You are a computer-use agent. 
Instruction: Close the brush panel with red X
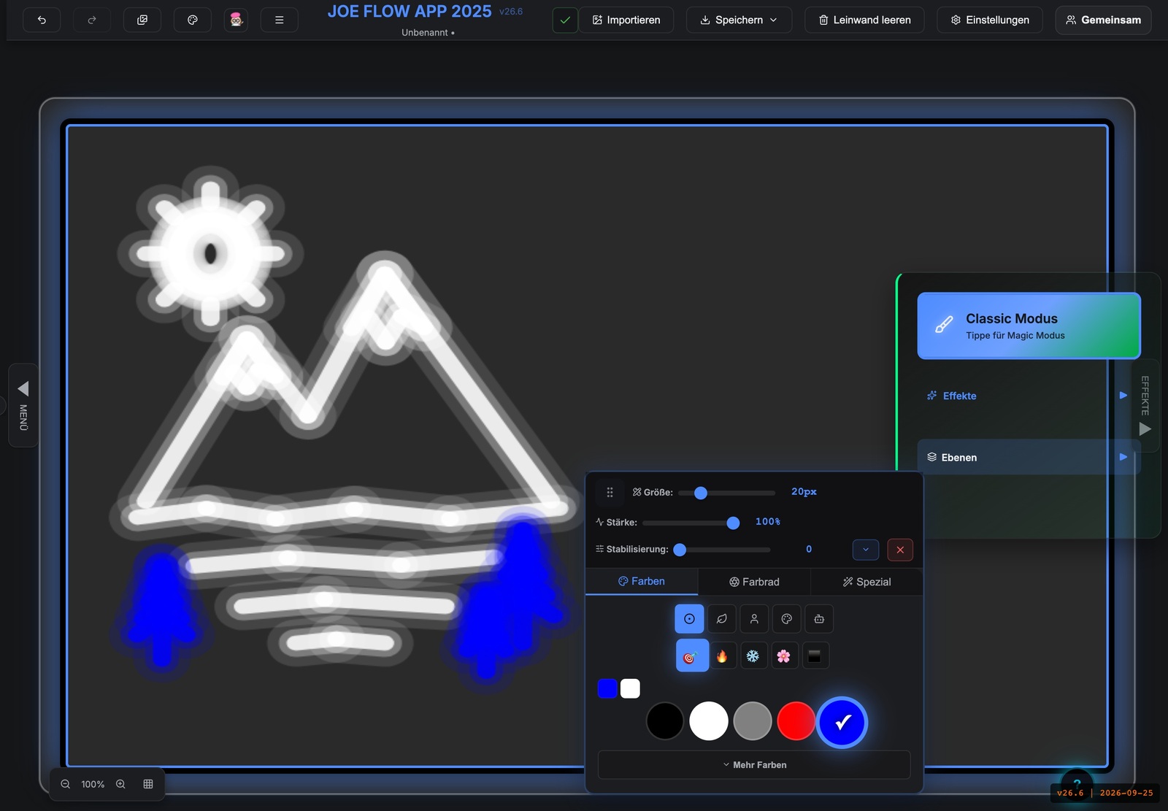coord(900,550)
